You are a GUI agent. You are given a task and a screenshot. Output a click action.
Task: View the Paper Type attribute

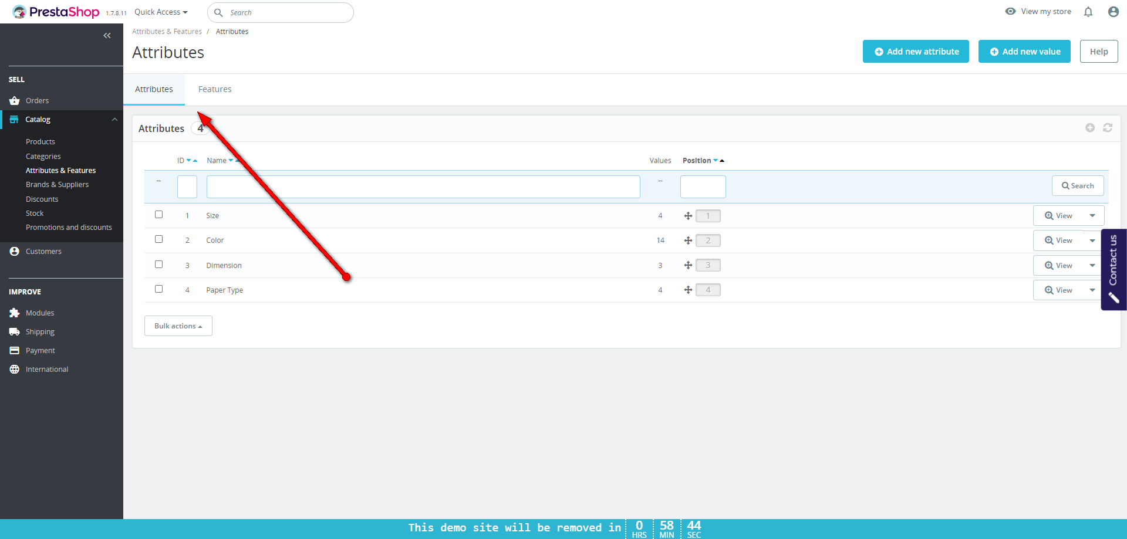coord(1058,290)
